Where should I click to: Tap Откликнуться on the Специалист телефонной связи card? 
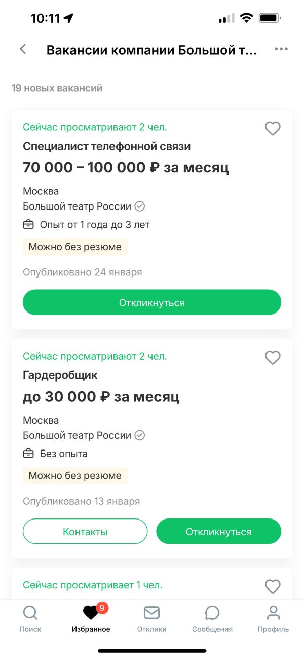tap(152, 303)
